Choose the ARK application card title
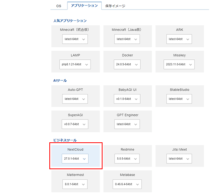Viewport: 212px width, 195px height. [180, 30]
